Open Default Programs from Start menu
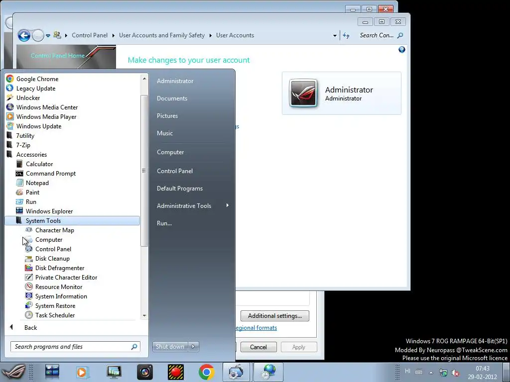 point(179,189)
